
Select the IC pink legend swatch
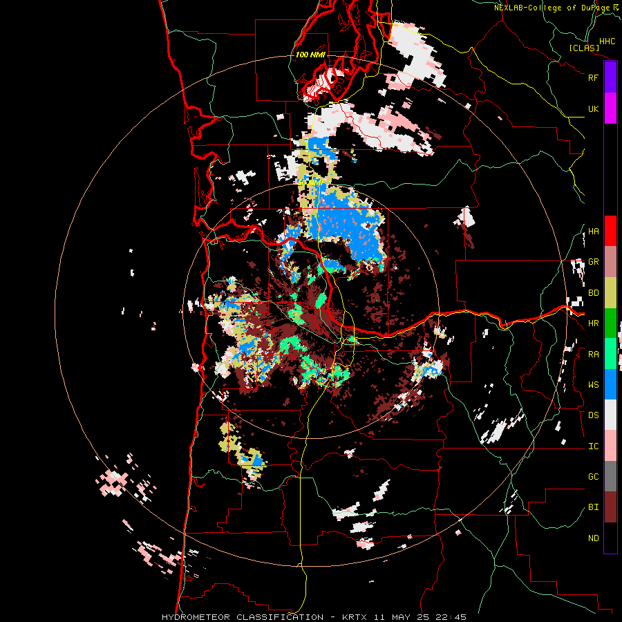[x=610, y=446]
